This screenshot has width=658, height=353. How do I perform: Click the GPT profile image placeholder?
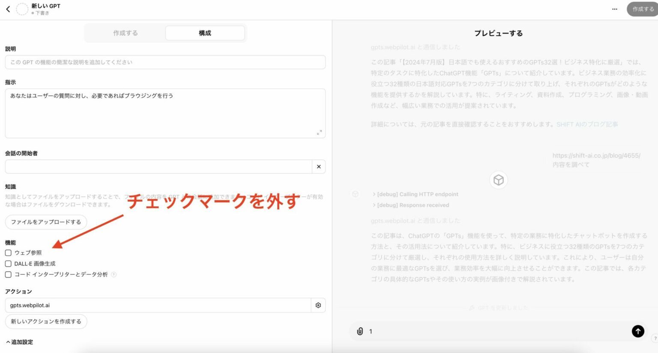pyautogui.click(x=22, y=9)
